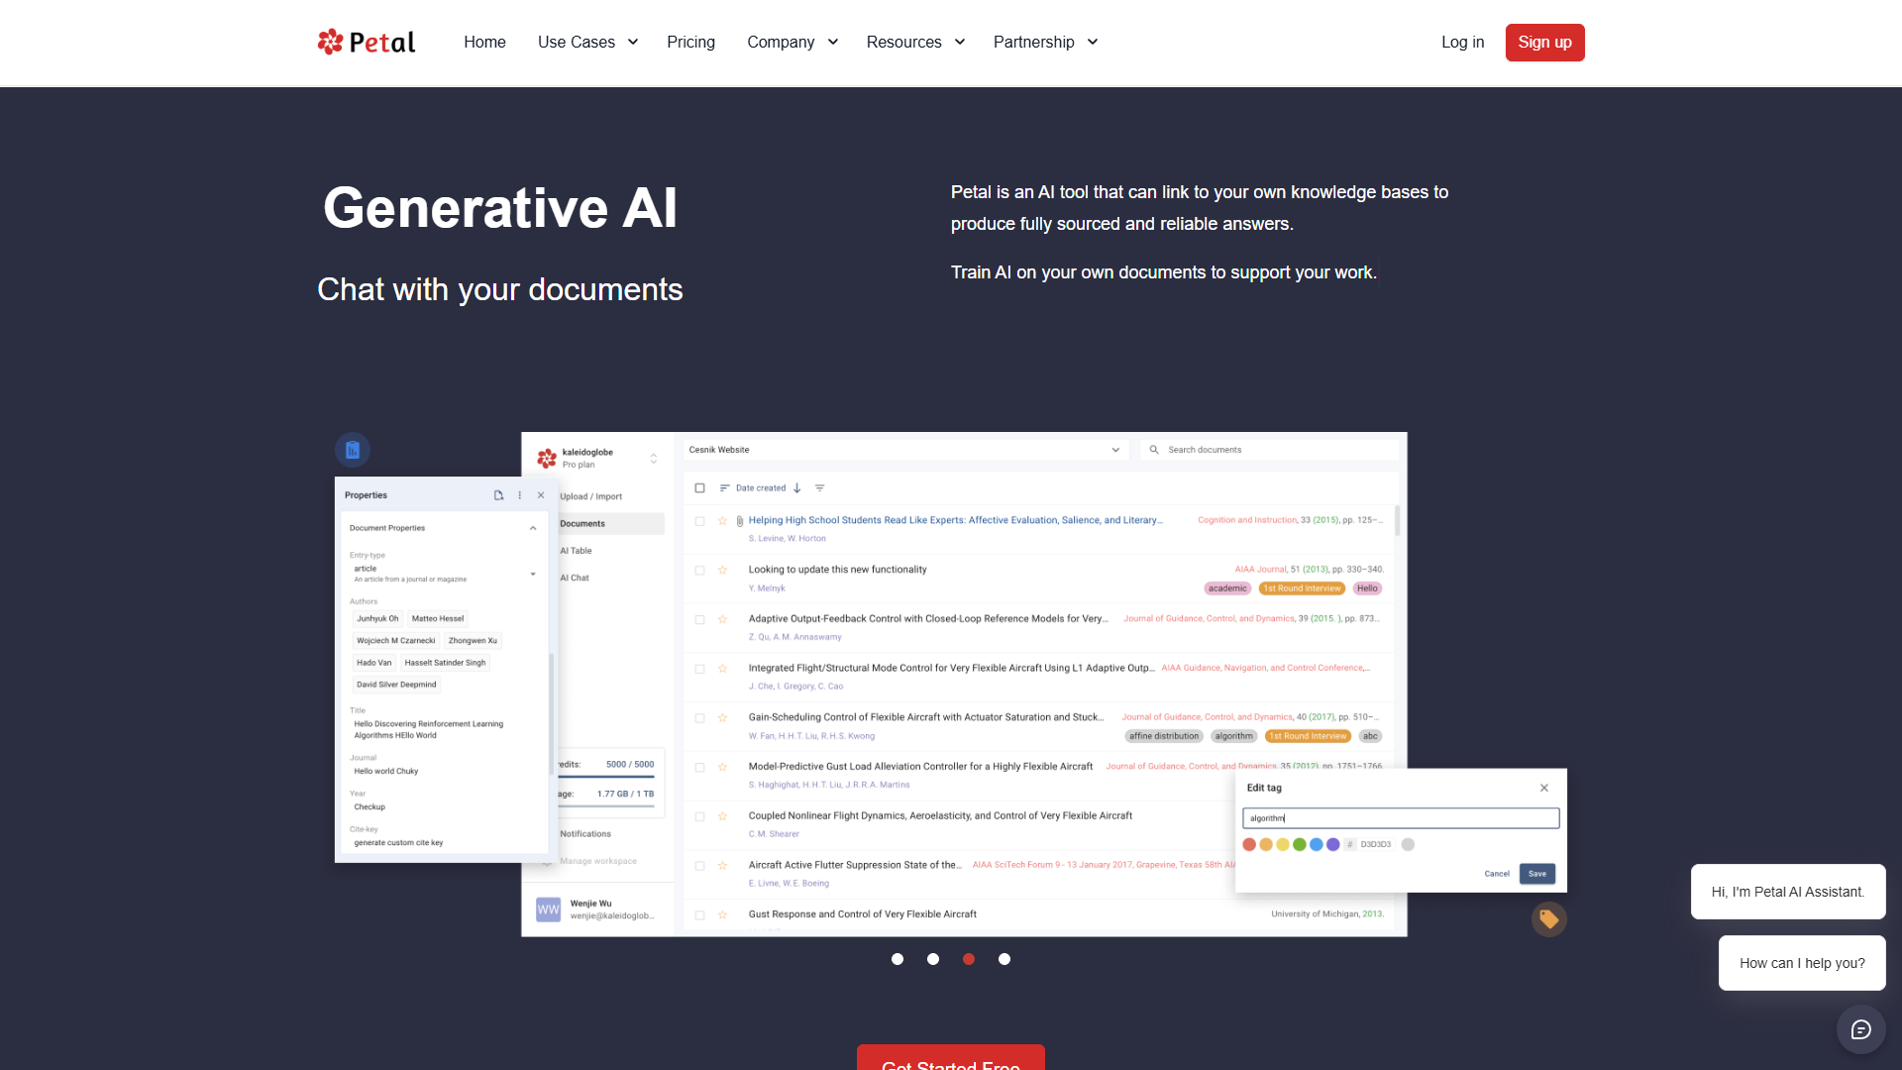
Task: Click the Sign up button
Action: (x=1544, y=42)
